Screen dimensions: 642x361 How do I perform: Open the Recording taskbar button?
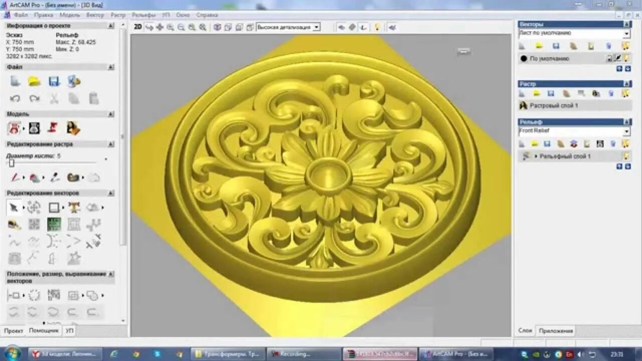point(303,354)
